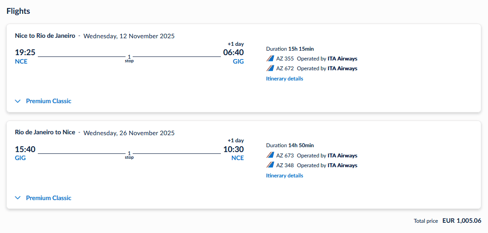488x233 pixels.
Task: Click ITA Airways logo beside AZ 355
Action: [270, 59]
